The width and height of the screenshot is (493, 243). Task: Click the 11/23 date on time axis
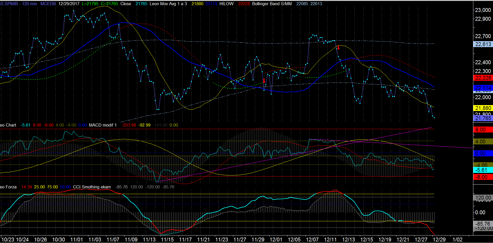click(x=222, y=240)
